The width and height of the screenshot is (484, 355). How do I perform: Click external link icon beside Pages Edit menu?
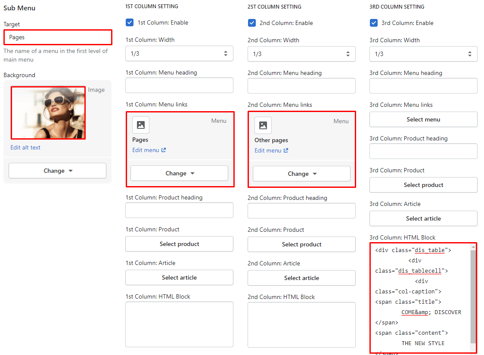(x=164, y=150)
